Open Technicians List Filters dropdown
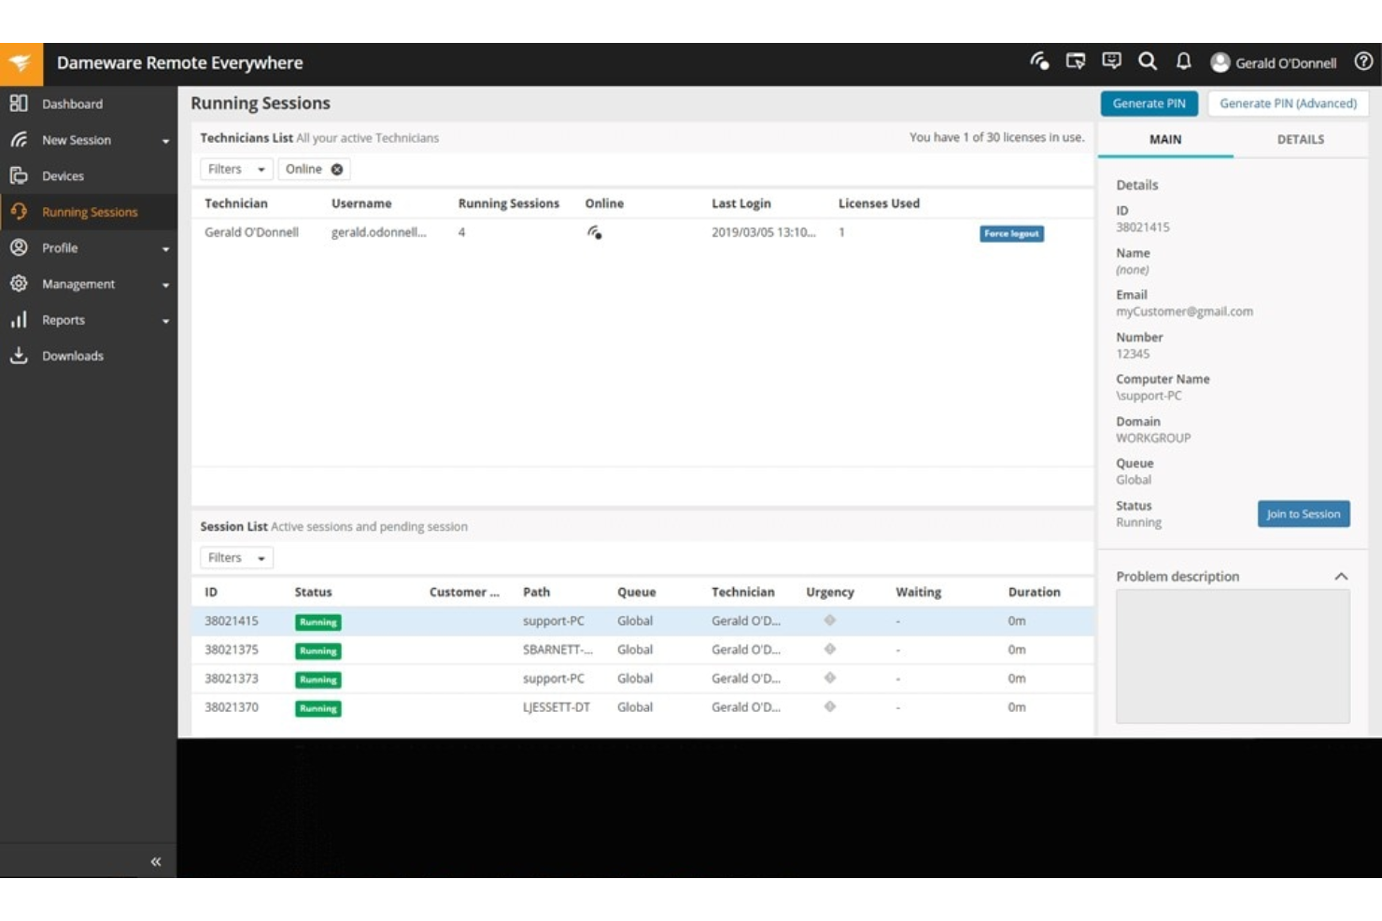This screenshot has height=921, width=1382. pyautogui.click(x=236, y=169)
